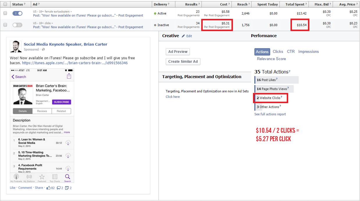This screenshot has width=360, height=201.
Task: Click the globe audience icon next to Sponsored
Action: click(x=43, y=50)
